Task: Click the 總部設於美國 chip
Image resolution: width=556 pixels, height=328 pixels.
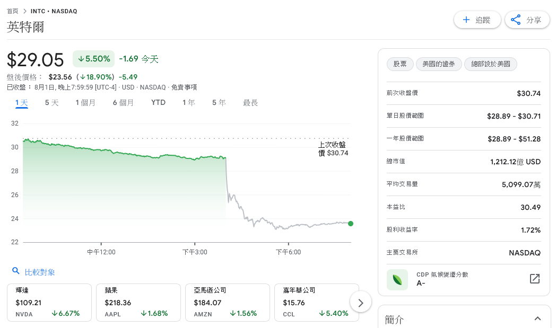Action: click(x=490, y=64)
